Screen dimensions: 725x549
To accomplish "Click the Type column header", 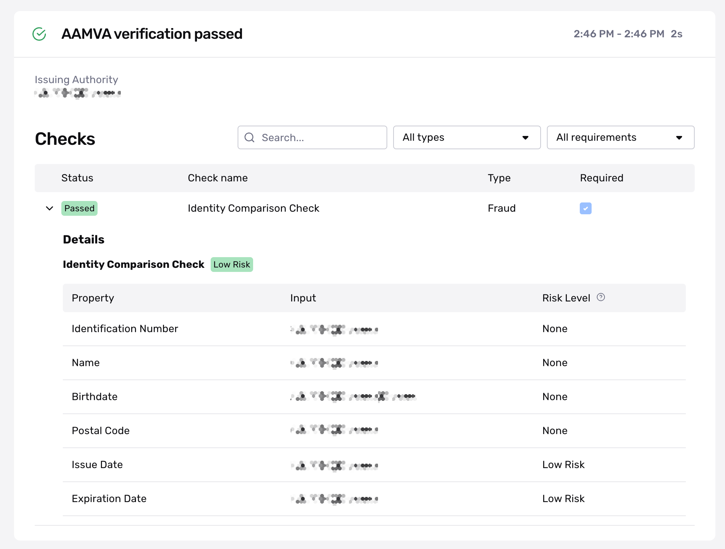I will (x=499, y=178).
